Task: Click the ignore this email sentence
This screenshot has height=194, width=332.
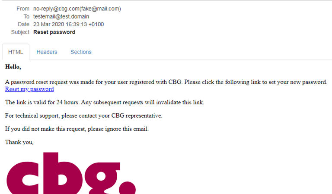Action: (x=77, y=129)
